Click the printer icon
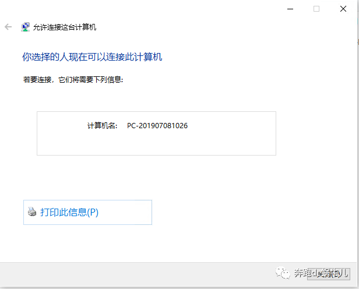Screen dimensions: 359x289 [32, 213]
